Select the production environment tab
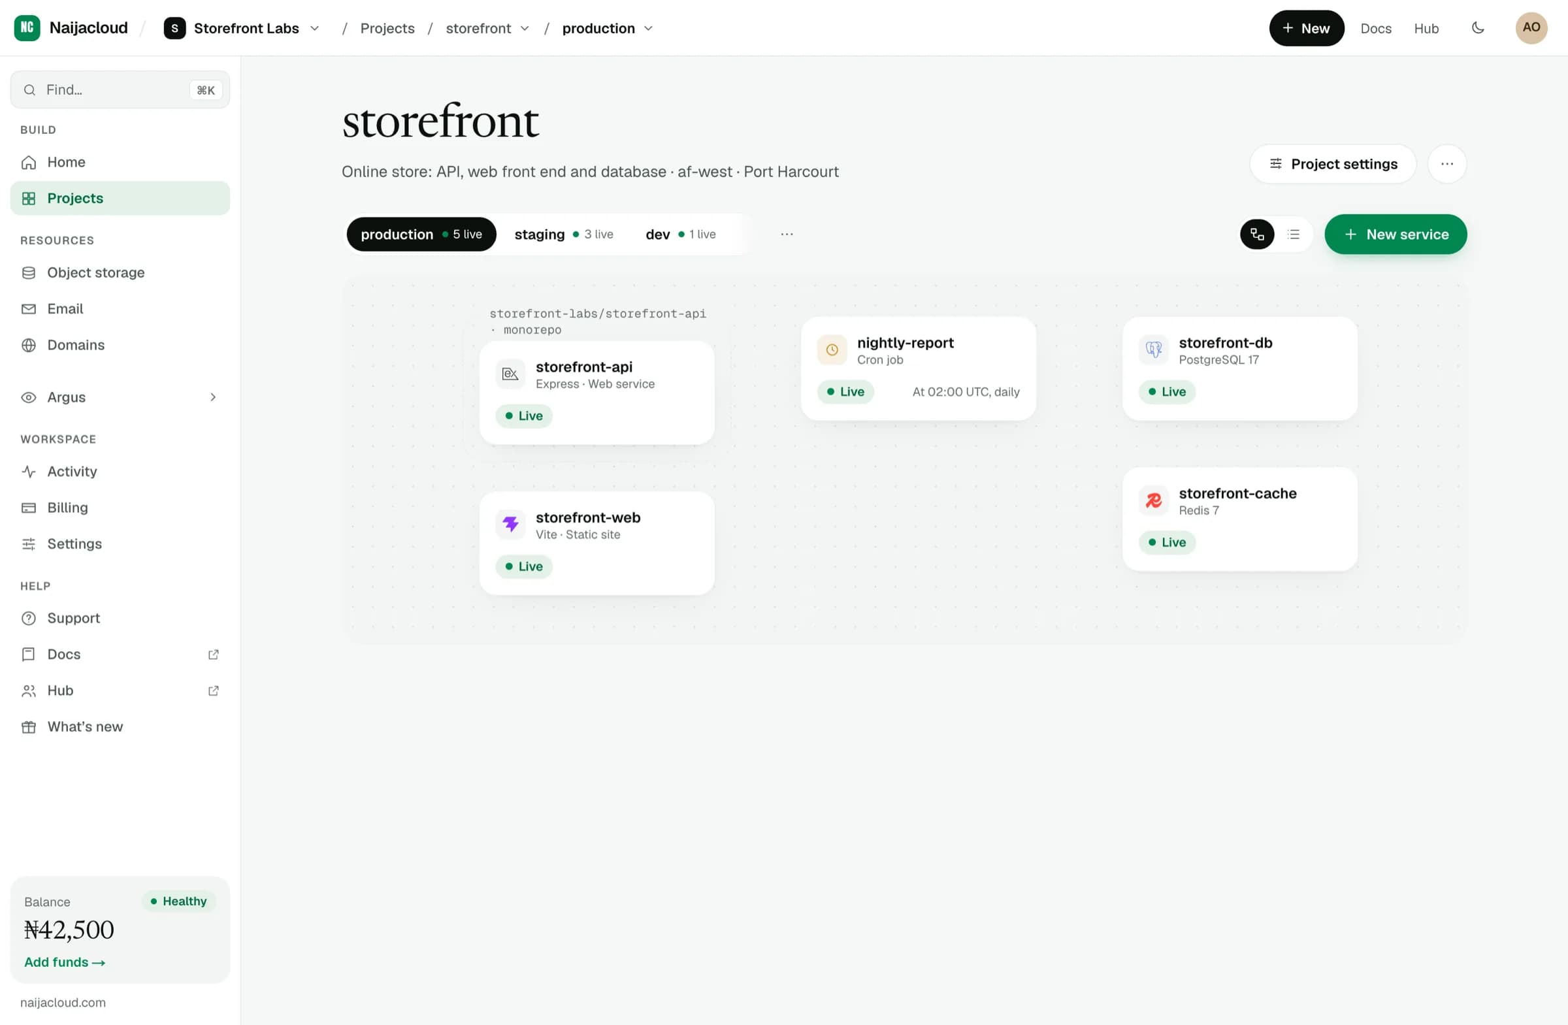The width and height of the screenshot is (1568, 1025). pyautogui.click(x=421, y=235)
